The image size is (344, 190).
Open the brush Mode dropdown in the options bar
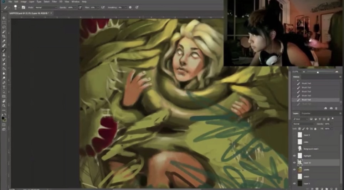(x=46, y=7)
